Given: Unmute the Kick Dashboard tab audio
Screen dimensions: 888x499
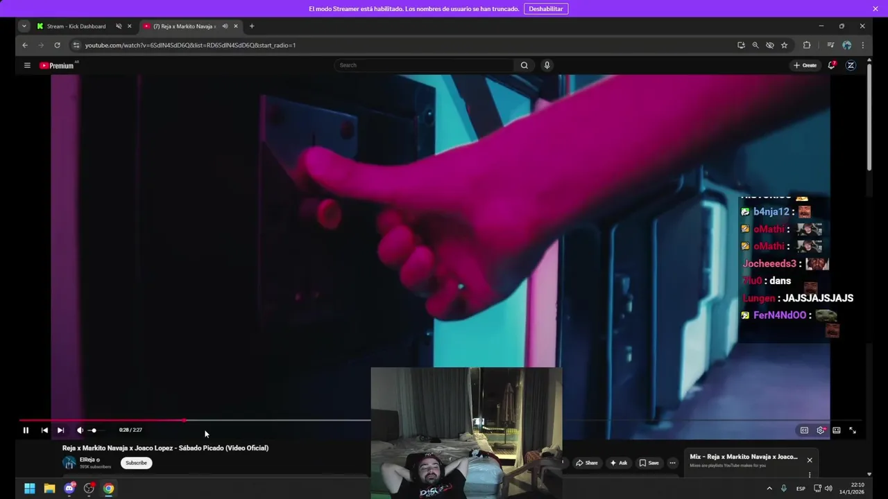Looking at the screenshot, I should point(119,26).
